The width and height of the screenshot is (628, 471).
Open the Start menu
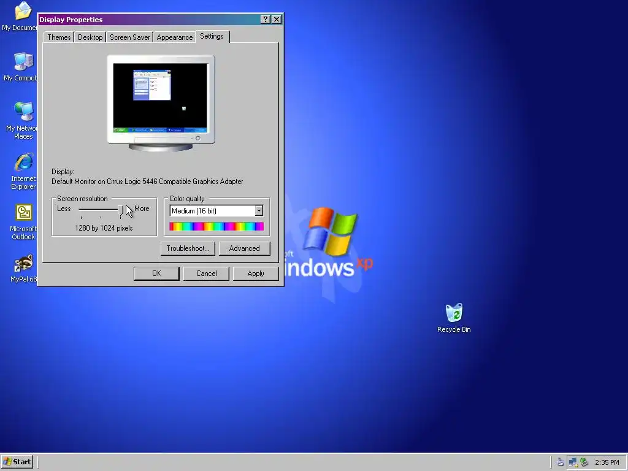click(x=17, y=462)
